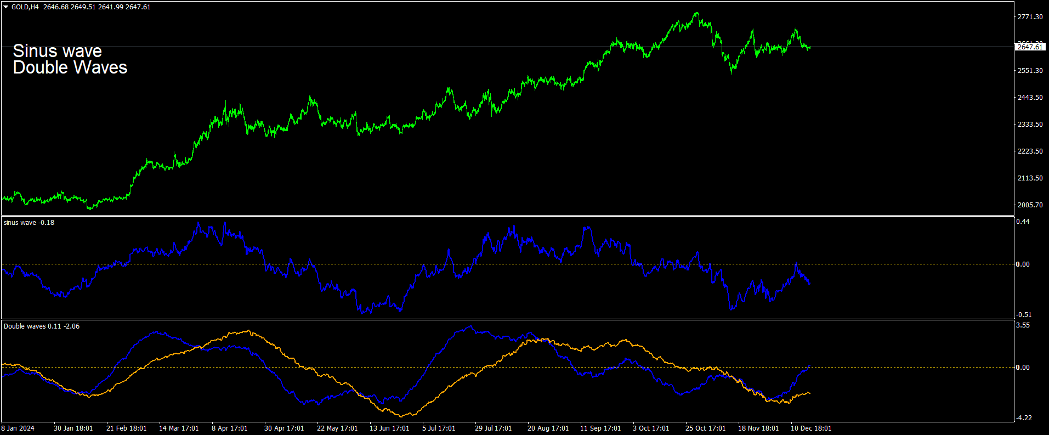The width and height of the screenshot is (1049, 435).
Task: Click the 2443.50 price scale value
Action: tap(1030, 98)
